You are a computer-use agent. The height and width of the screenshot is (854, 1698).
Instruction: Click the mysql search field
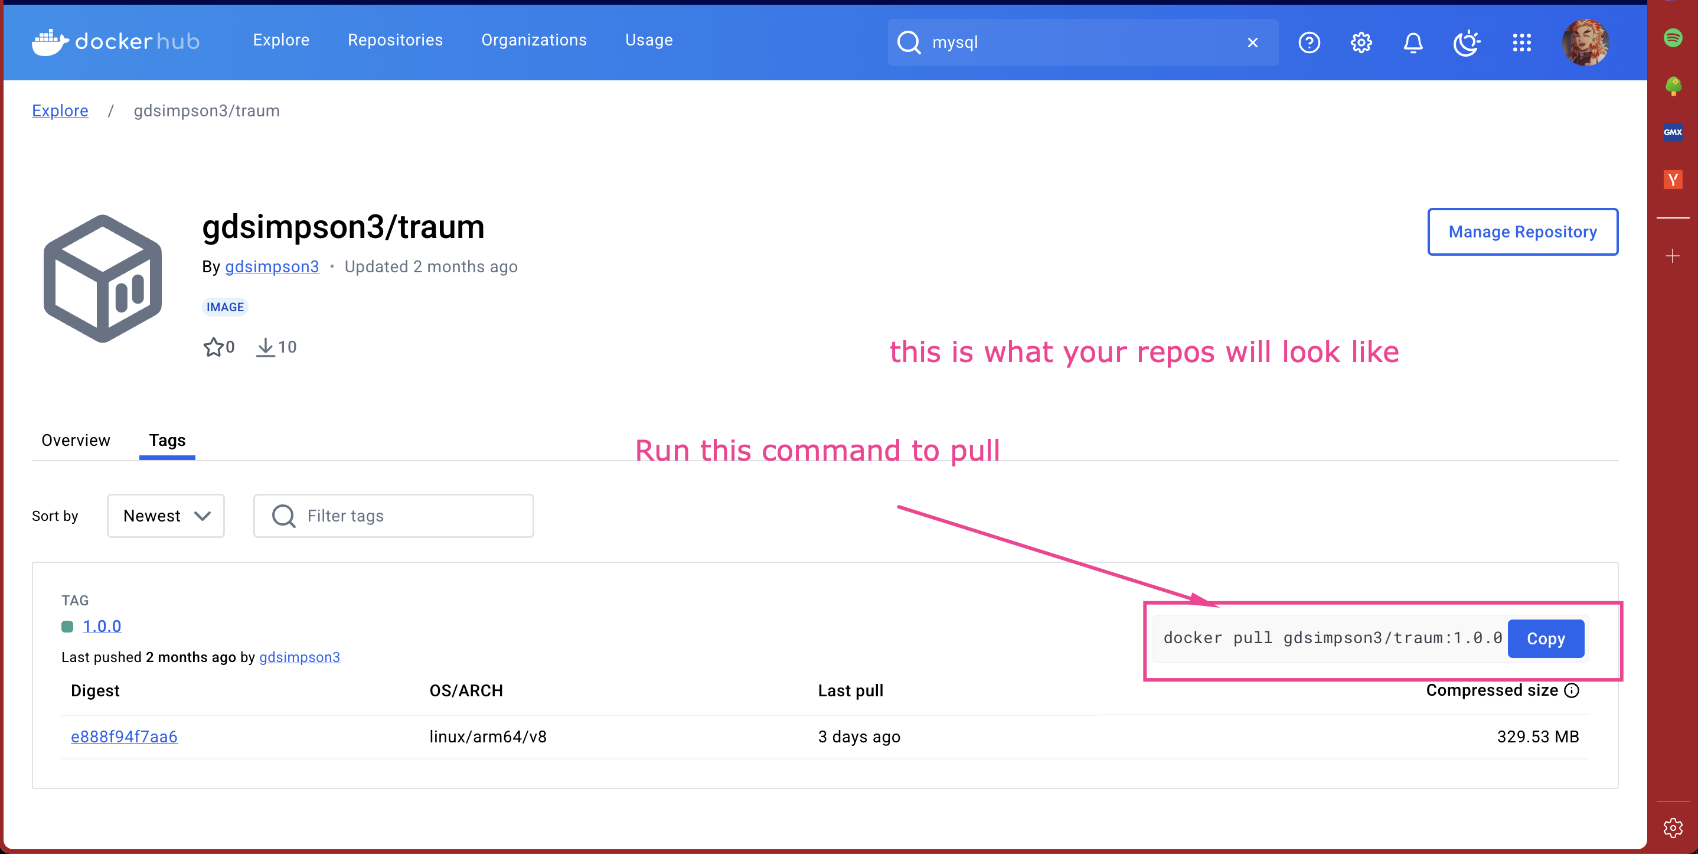tap(1082, 42)
